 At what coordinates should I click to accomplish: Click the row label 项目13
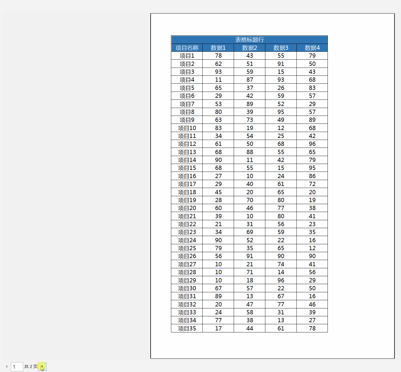pyautogui.click(x=187, y=152)
